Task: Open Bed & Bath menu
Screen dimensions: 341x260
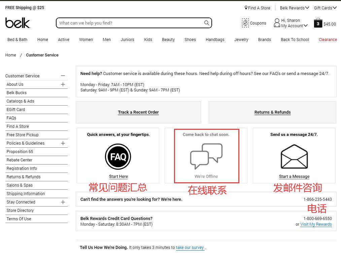Action: (x=18, y=40)
